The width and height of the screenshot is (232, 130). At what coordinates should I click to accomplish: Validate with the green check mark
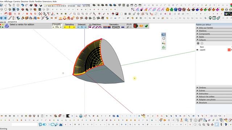pos(146,26)
